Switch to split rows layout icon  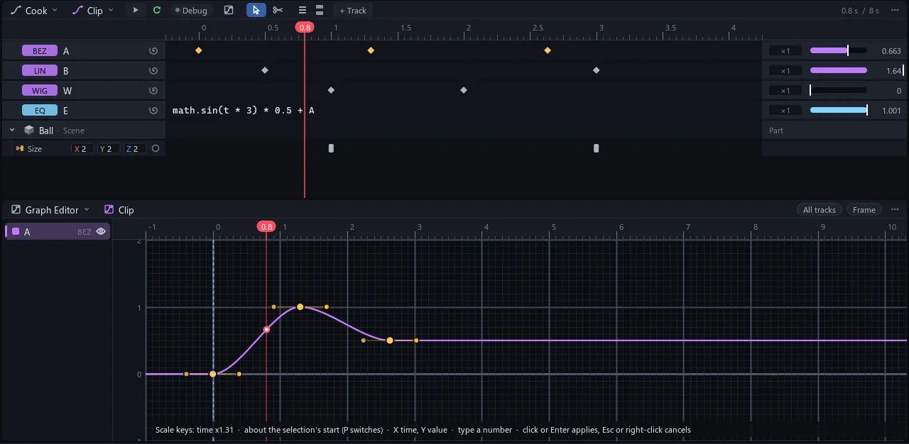pyautogui.click(x=320, y=11)
